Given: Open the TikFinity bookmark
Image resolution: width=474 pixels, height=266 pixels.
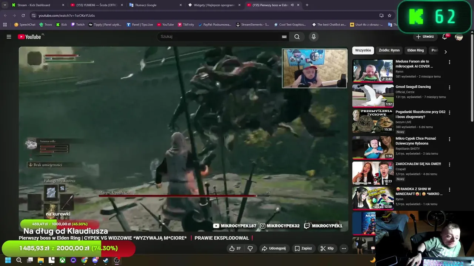Looking at the screenshot, I should coord(186,25).
